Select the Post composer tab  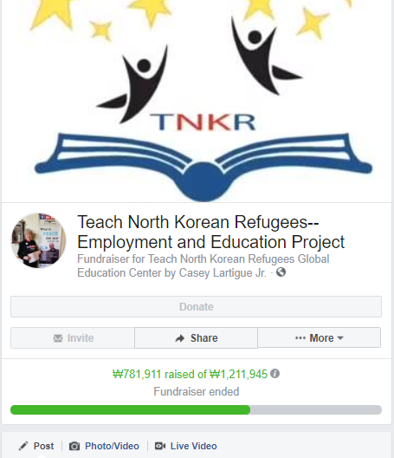[x=36, y=446]
